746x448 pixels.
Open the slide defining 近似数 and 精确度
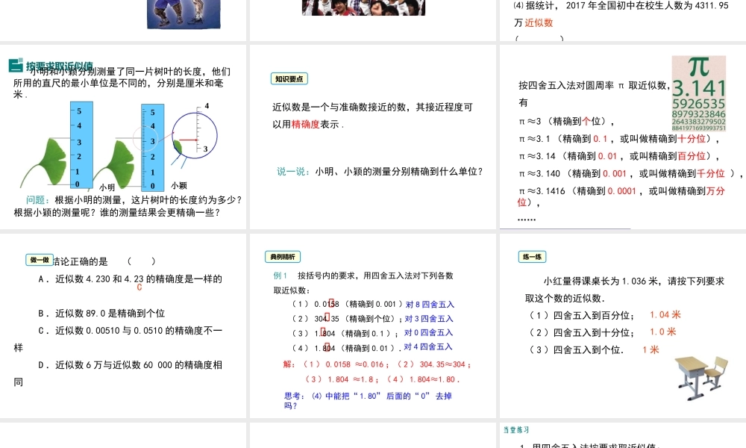[373, 137]
